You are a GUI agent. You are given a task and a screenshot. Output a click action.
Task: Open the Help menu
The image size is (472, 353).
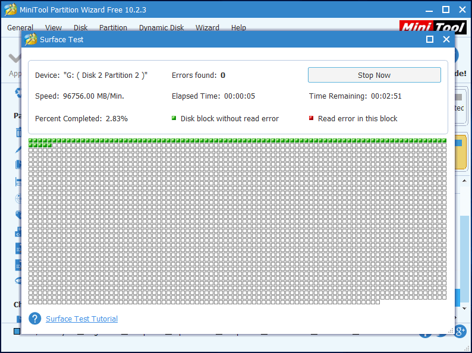[238, 28]
